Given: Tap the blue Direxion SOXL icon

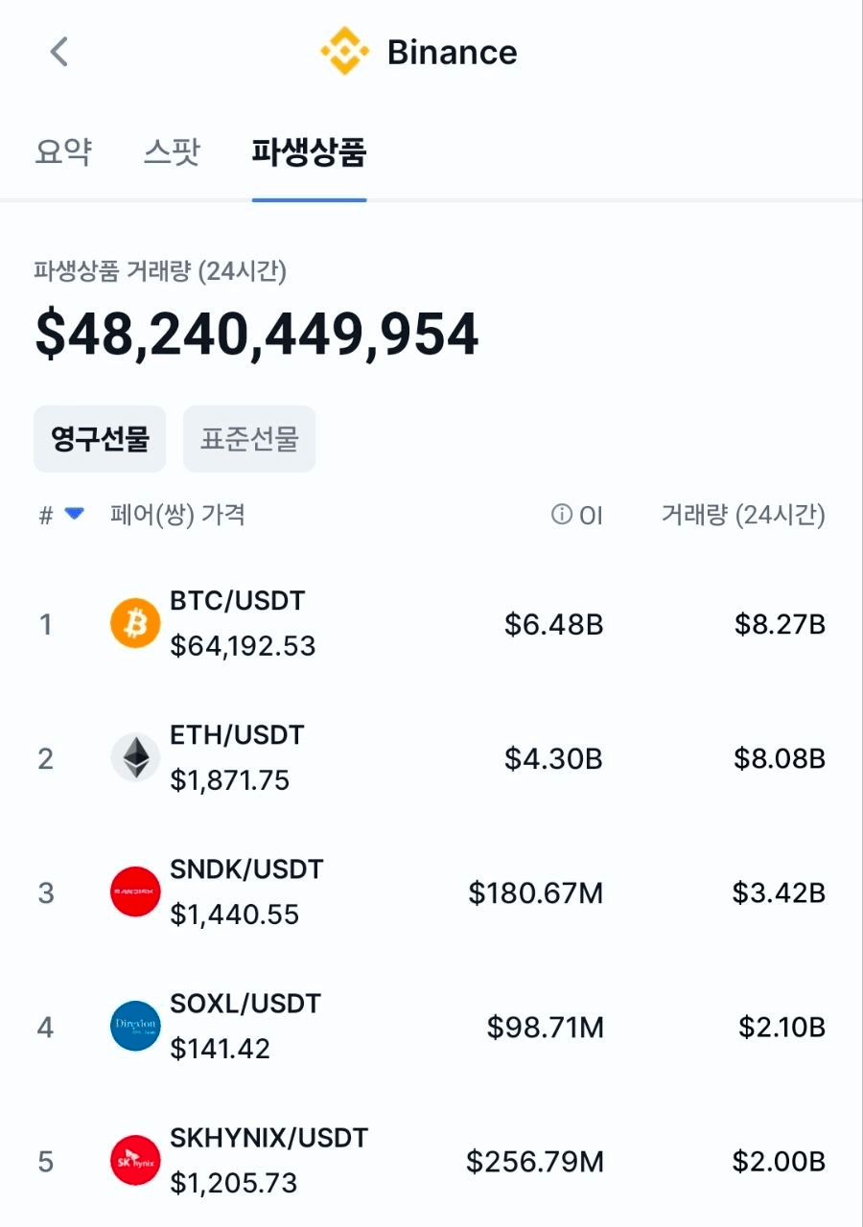Looking at the screenshot, I should coord(135,1027).
